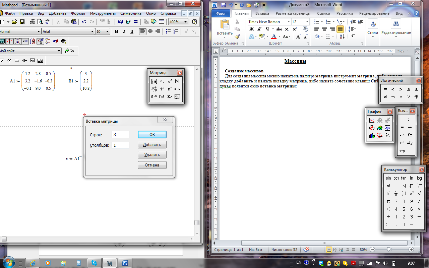Toggle justify alignment in Word ribbon
Screen dimensions: 429x268
coord(340,29)
